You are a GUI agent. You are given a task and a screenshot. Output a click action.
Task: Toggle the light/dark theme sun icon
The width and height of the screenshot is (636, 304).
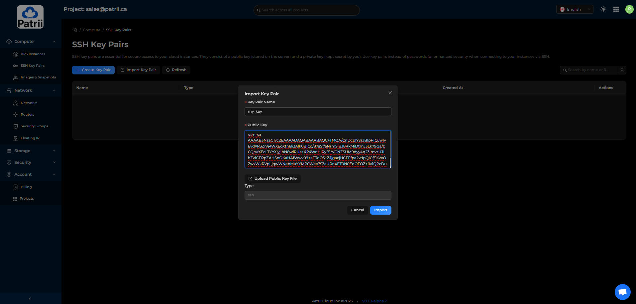click(x=603, y=9)
